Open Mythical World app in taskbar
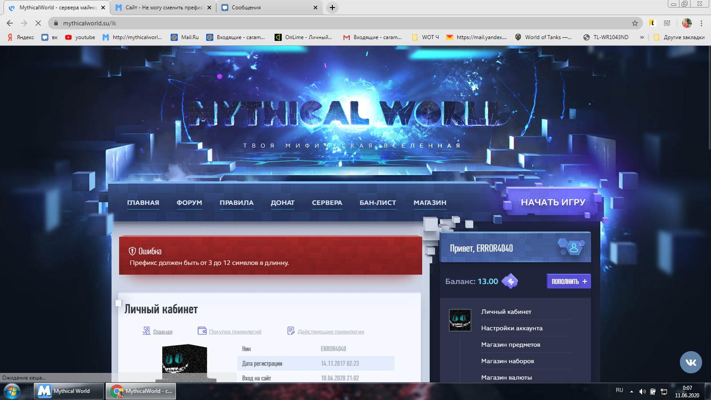Image resolution: width=711 pixels, height=400 pixels. [69, 391]
